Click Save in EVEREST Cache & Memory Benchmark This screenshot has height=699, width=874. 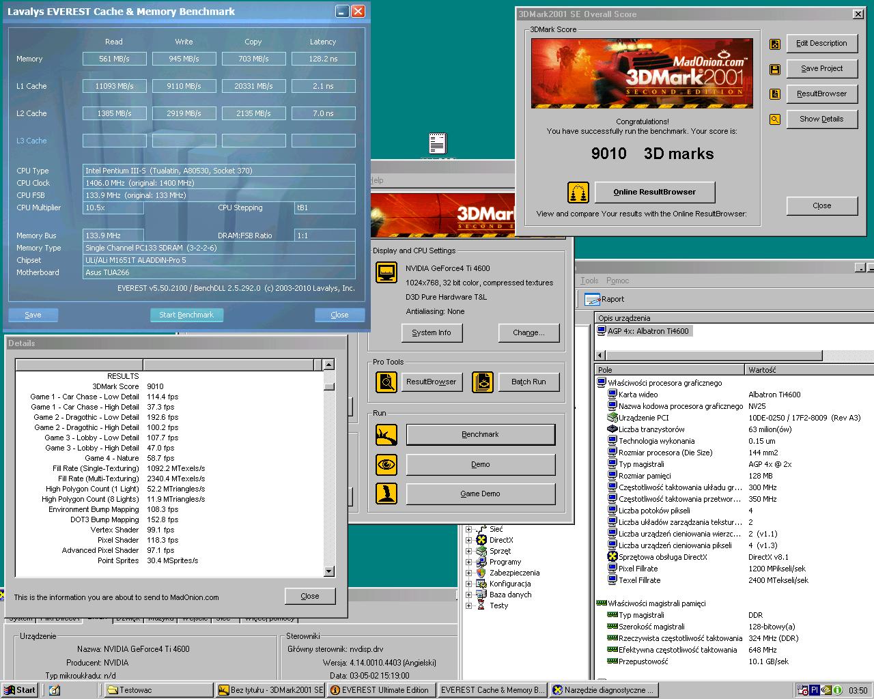[33, 315]
